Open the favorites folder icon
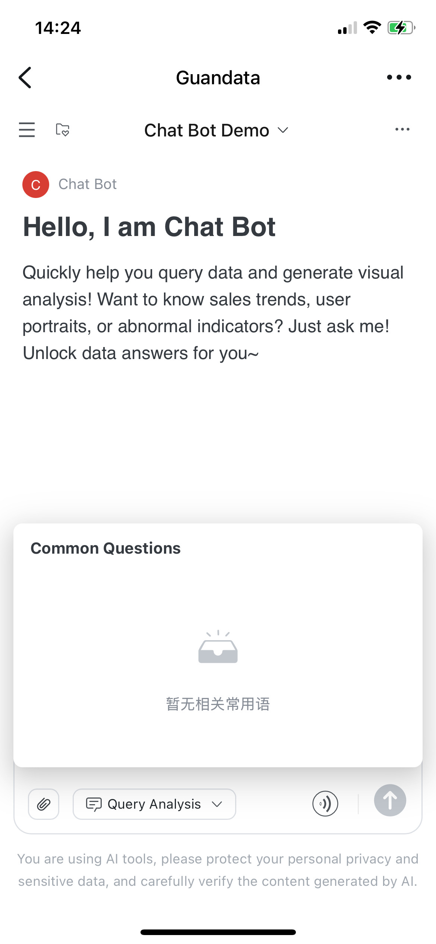Image resolution: width=436 pixels, height=944 pixels. pyautogui.click(x=62, y=130)
